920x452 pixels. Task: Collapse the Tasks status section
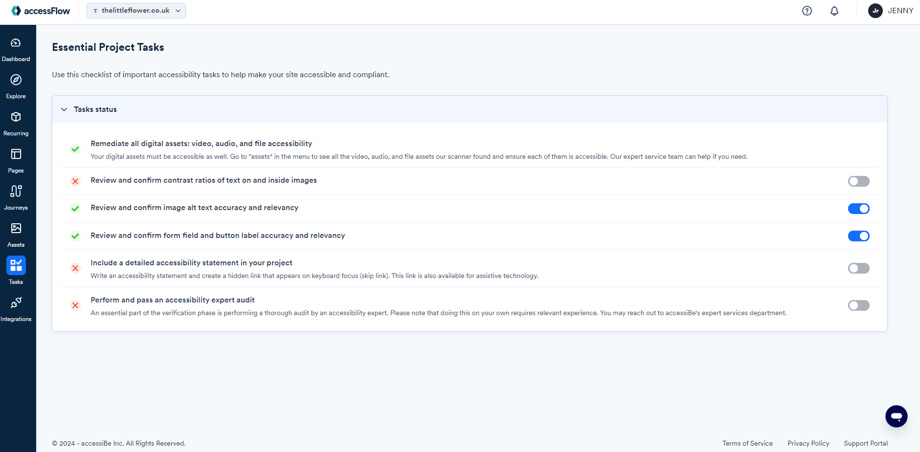64,109
